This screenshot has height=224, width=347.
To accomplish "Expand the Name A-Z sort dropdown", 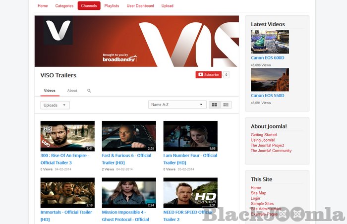I will [x=177, y=105].
